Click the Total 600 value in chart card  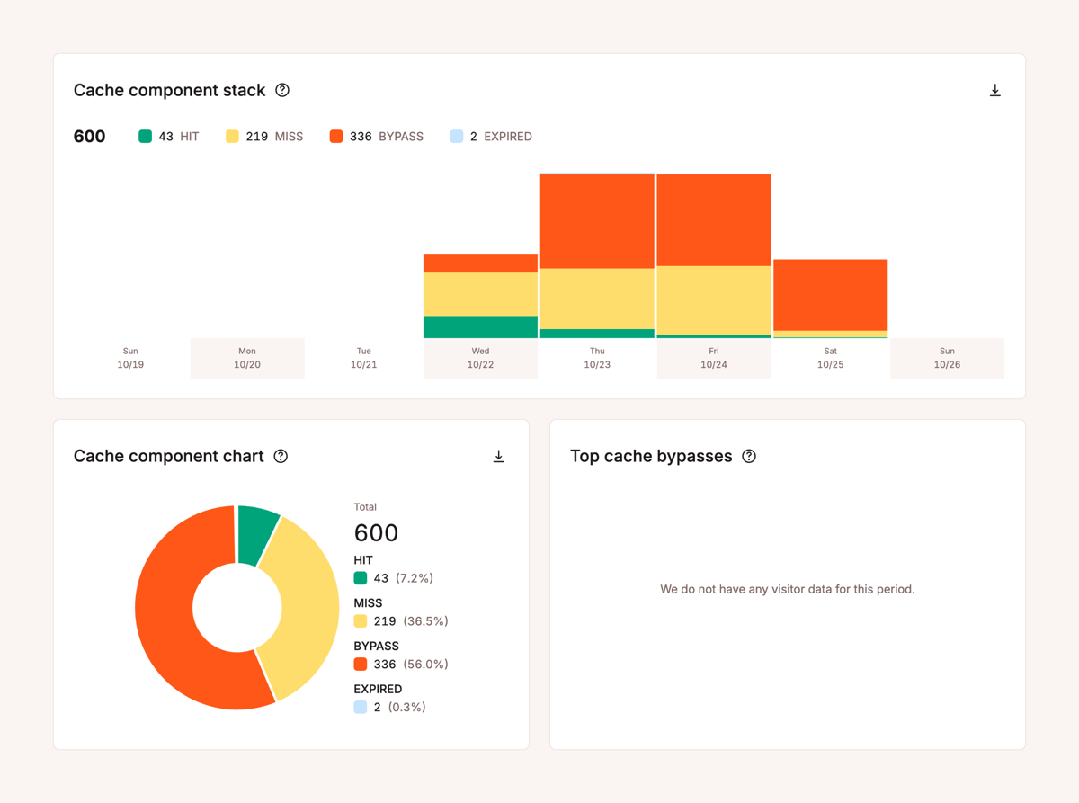pos(376,532)
